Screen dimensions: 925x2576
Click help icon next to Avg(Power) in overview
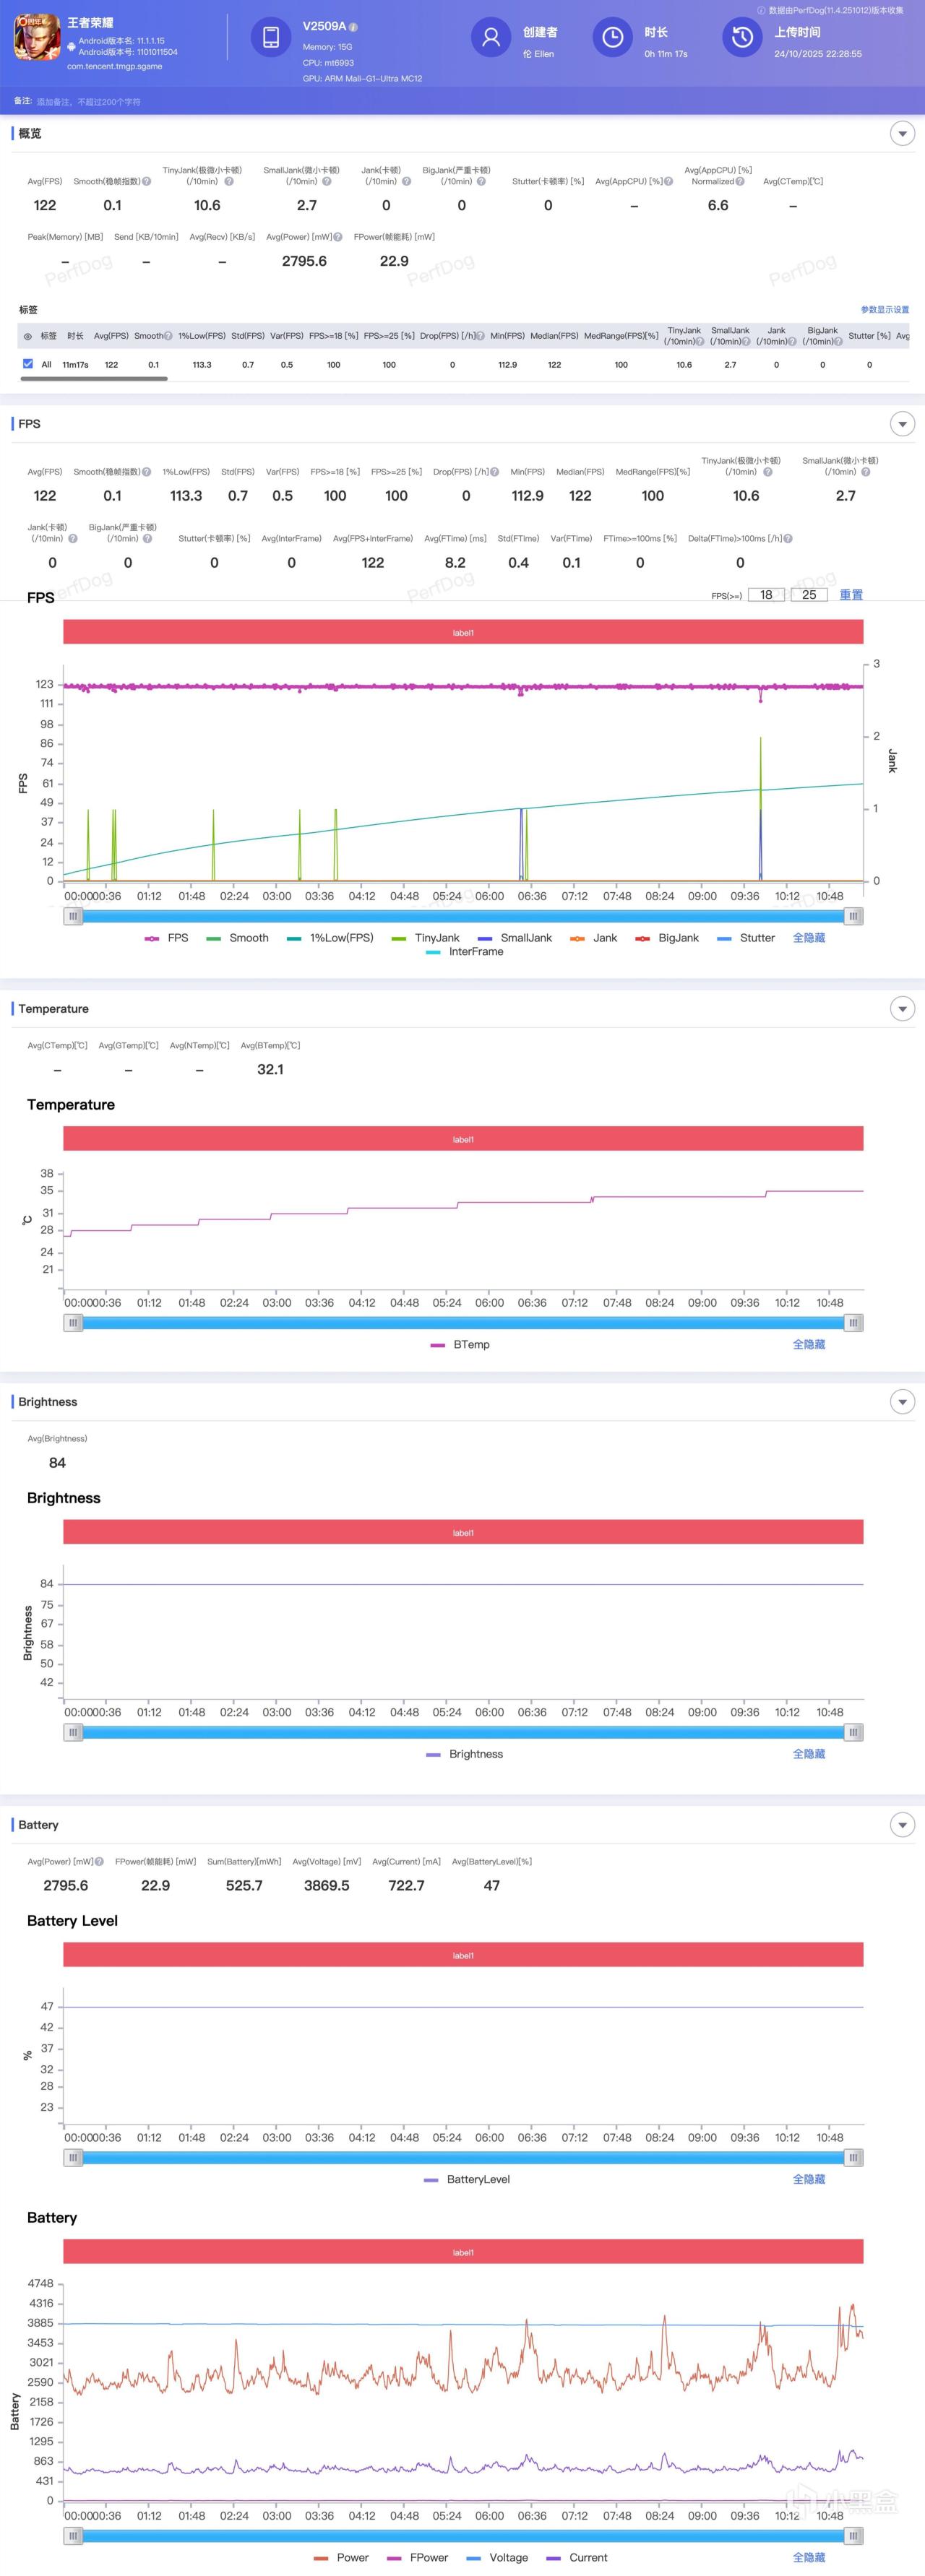point(338,238)
